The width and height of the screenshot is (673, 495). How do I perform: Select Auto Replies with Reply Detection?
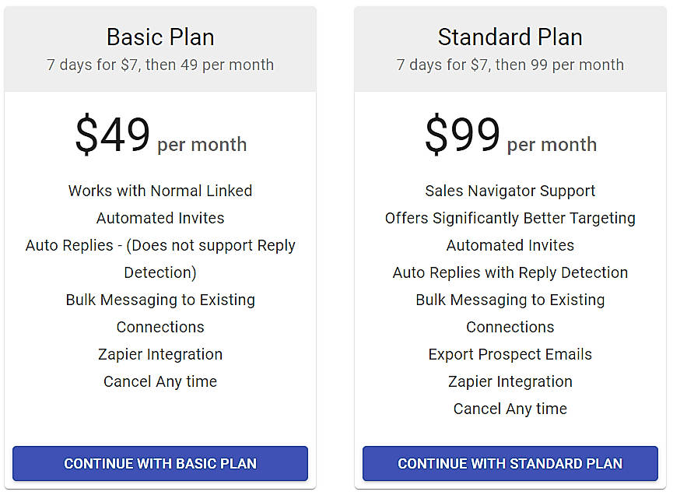510,272
